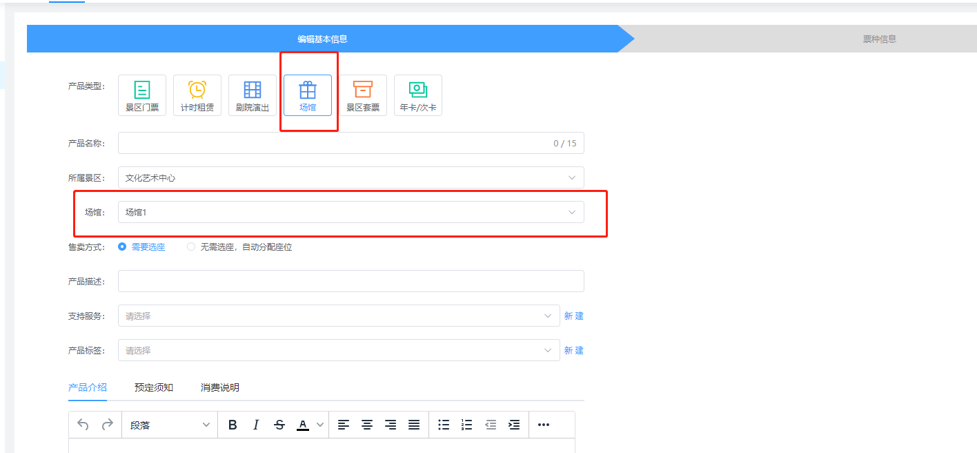
Task: Click 新建 next to 产品标签
Action: click(573, 350)
